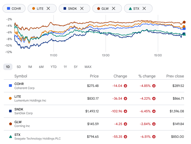This screenshot has height=144, width=191.
Task: Open SNDK SanDisk Corp row
Action: pyautogui.click(x=94, y=111)
